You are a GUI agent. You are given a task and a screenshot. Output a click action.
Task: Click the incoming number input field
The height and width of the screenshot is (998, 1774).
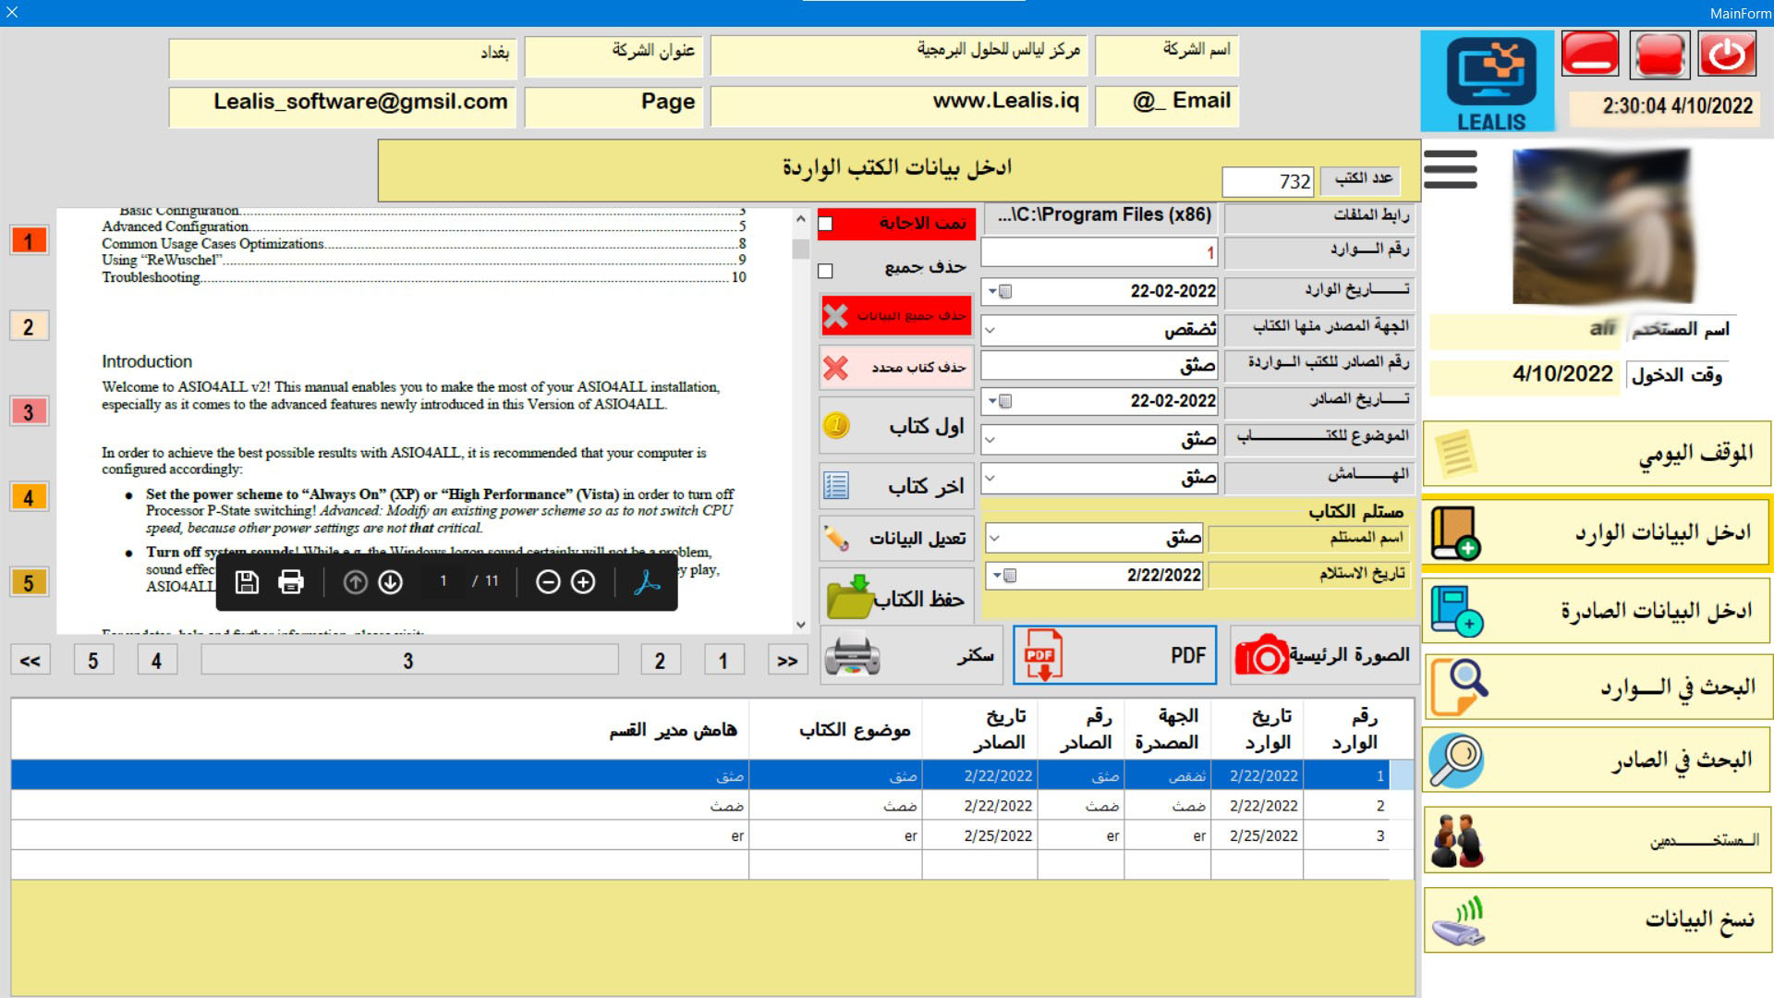point(1100,252)
